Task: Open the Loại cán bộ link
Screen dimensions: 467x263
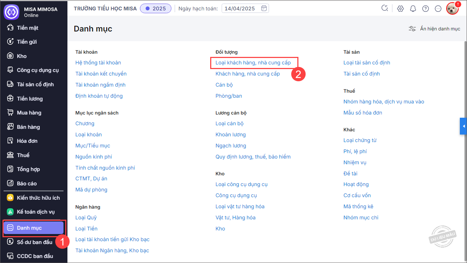Action: pyautogui.click(x=230, y=123)
